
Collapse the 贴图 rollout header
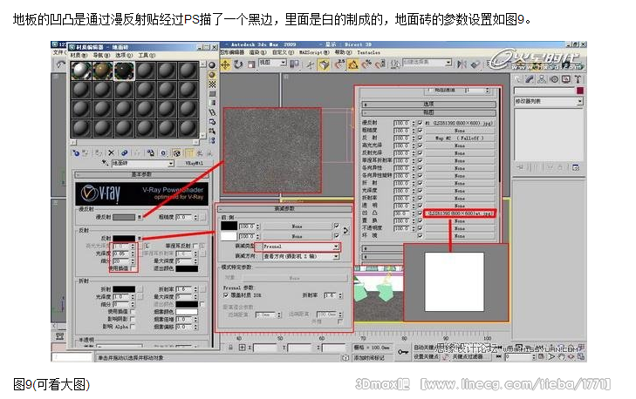pos(428,112)
